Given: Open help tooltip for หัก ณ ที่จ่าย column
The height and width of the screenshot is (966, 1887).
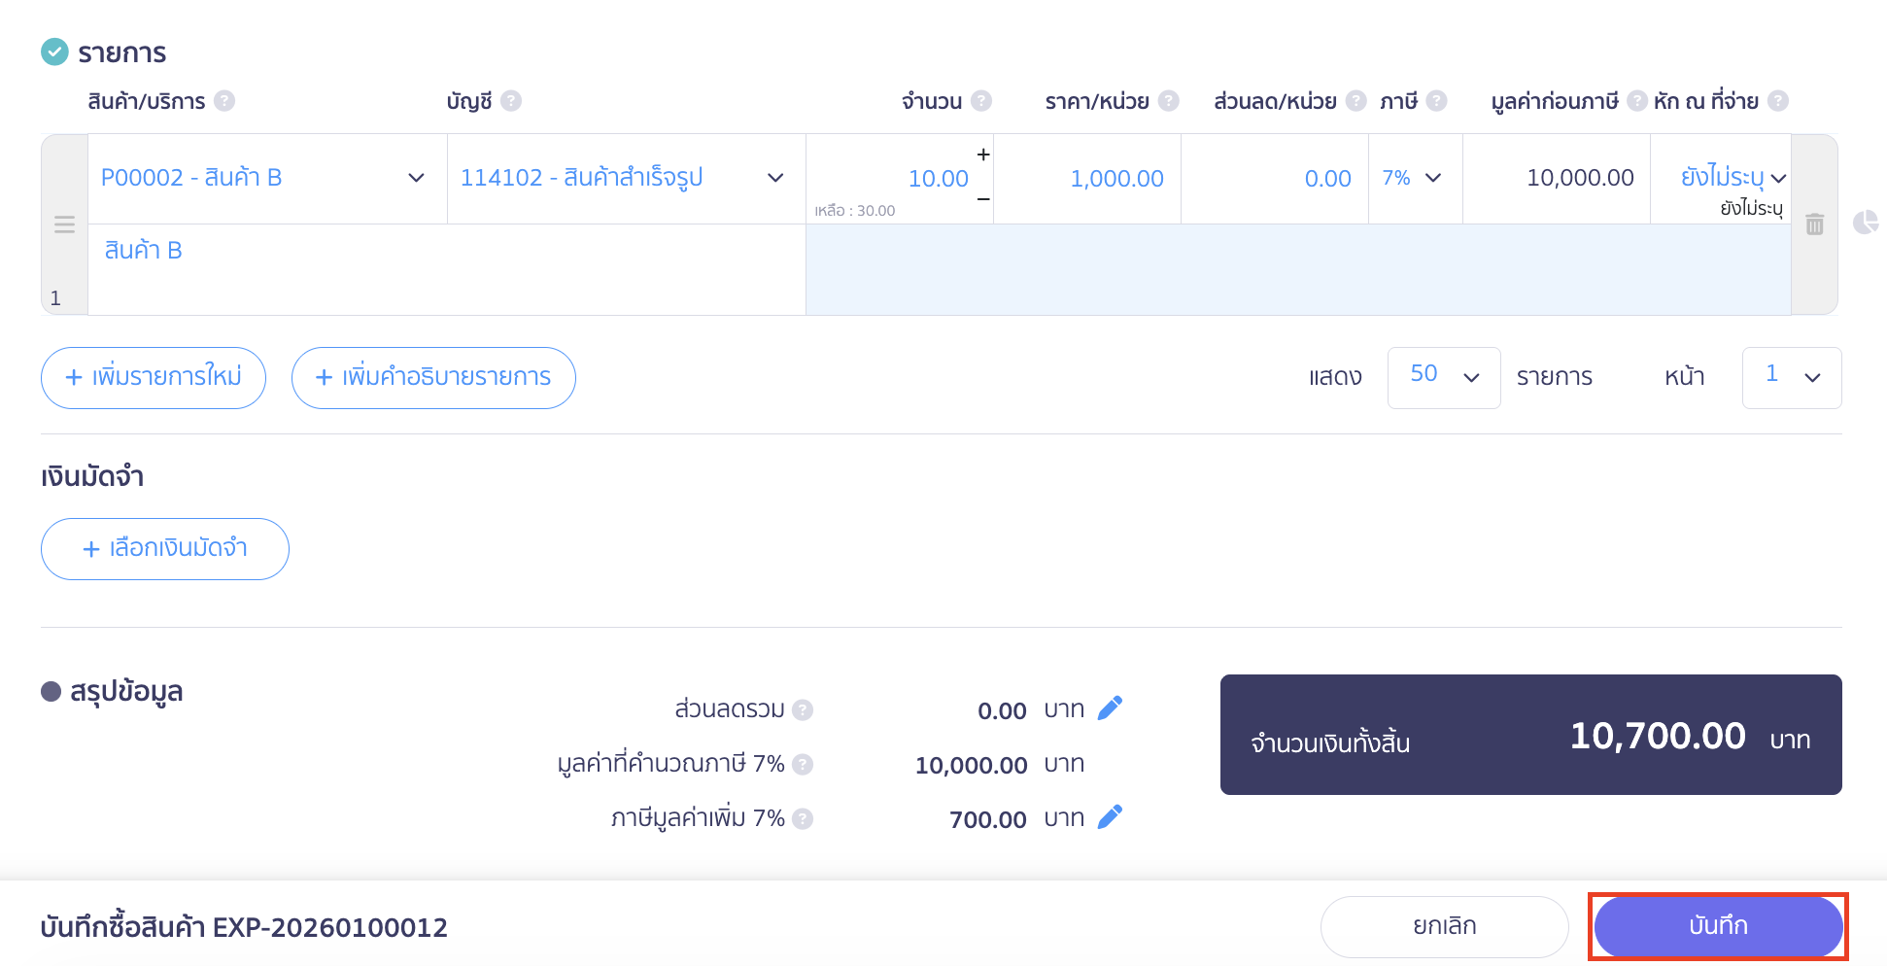Looking at the screenshot, I should [x=1779, y=100].
